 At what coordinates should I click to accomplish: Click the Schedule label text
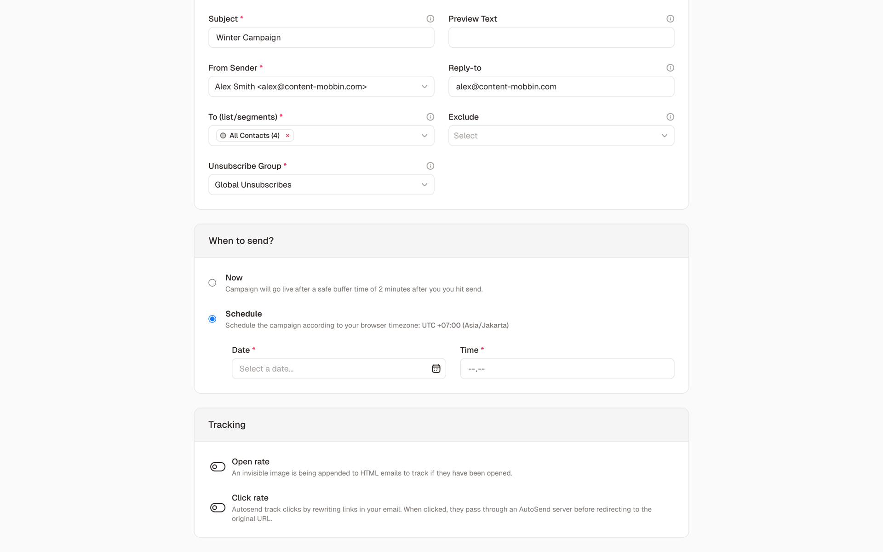[243, 314]
